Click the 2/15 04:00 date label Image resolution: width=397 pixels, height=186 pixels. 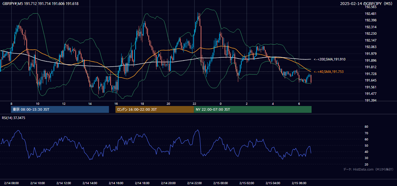273,183
